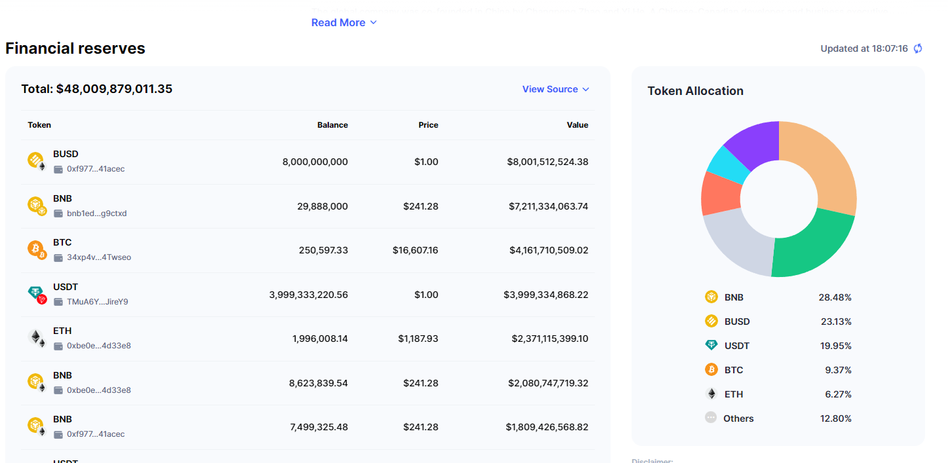Click the ETH token icon in the table

point(37,338)
